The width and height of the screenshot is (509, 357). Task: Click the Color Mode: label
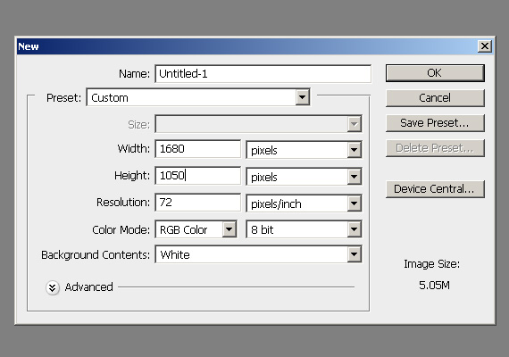[x=121, y=229]
